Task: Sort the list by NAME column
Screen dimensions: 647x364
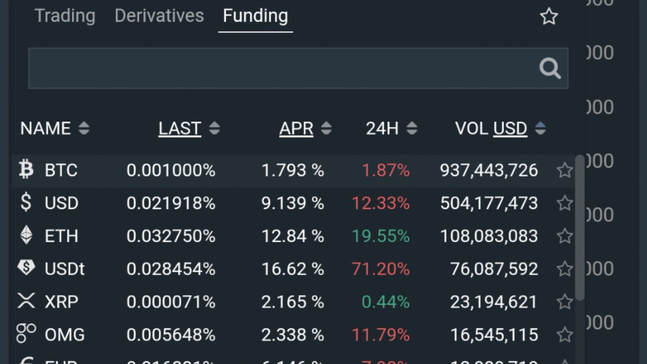Action: click(54, 128)
